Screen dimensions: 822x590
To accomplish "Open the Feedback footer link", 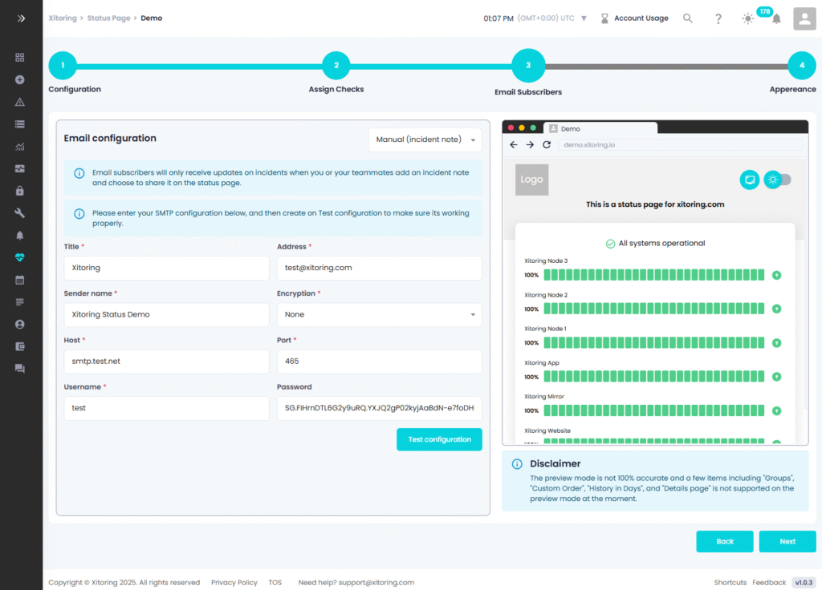I will tap(769, 583).
